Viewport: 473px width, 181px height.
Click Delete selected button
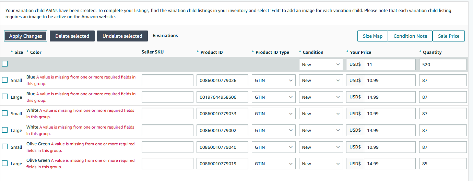pyautogui.click(x=72, y=36)
